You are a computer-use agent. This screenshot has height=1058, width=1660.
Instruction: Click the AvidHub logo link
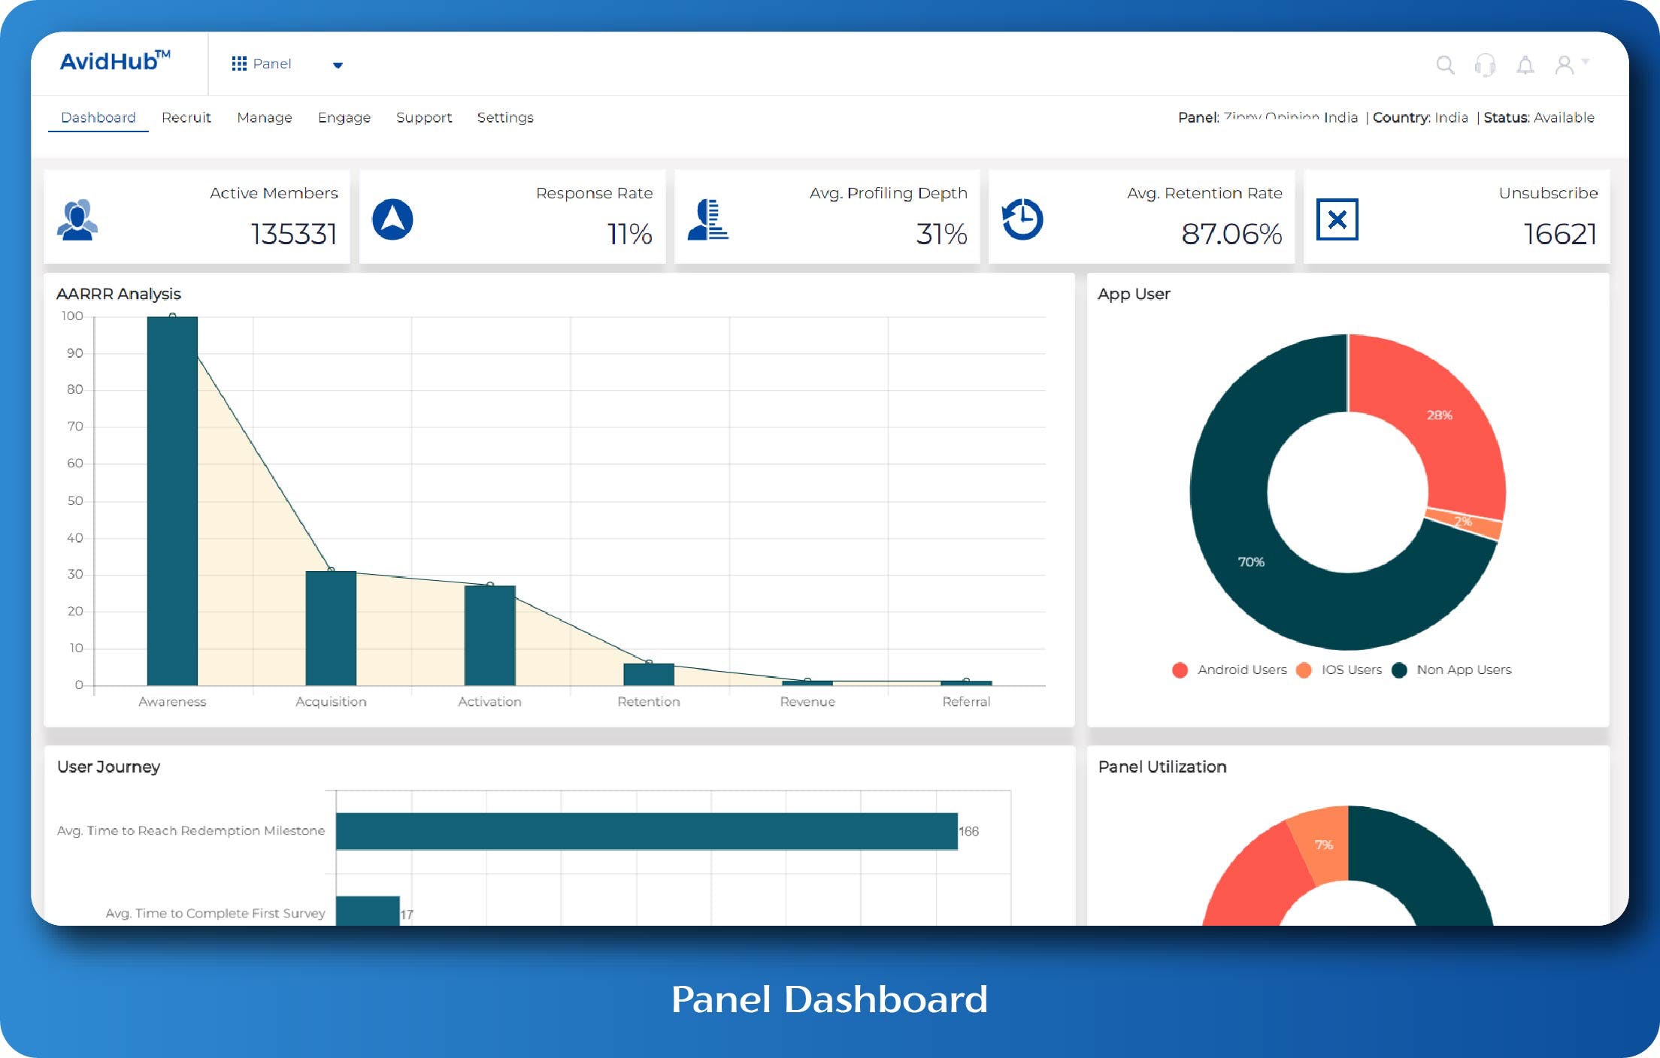pos(115,60)
